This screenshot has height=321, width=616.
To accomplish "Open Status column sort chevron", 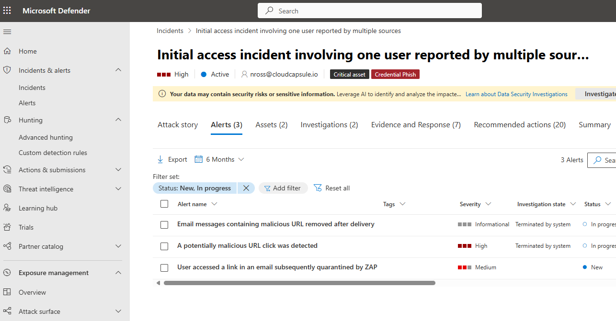I will pos(608,204).
